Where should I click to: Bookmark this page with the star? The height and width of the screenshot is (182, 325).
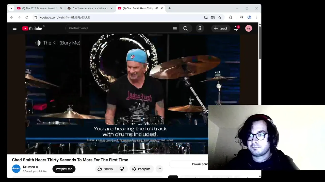point(220,17)
